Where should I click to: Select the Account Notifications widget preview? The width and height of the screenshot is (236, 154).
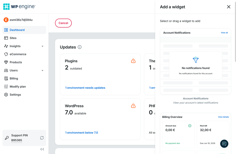pyautogui.click(x=196, y=62)
